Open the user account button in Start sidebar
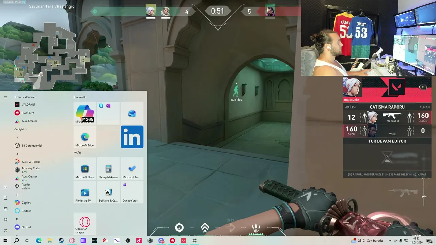Viewport: 436px width, 245px height. [5, 187]
